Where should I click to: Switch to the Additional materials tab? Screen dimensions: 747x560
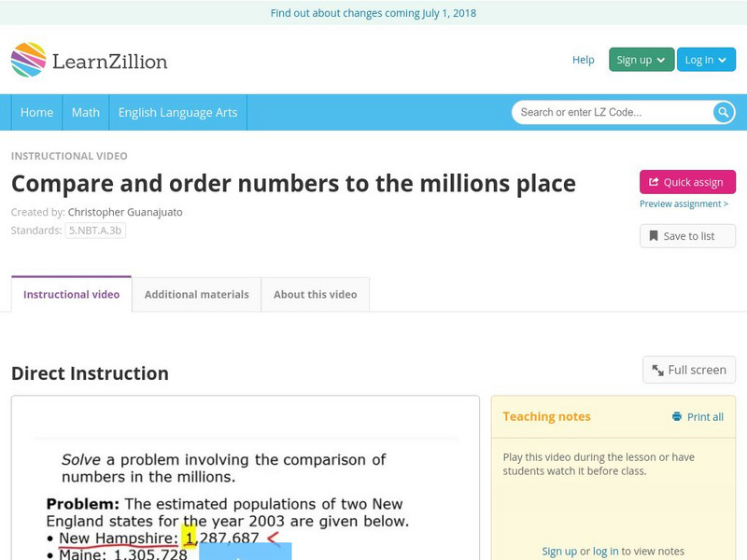click(197, 294)
